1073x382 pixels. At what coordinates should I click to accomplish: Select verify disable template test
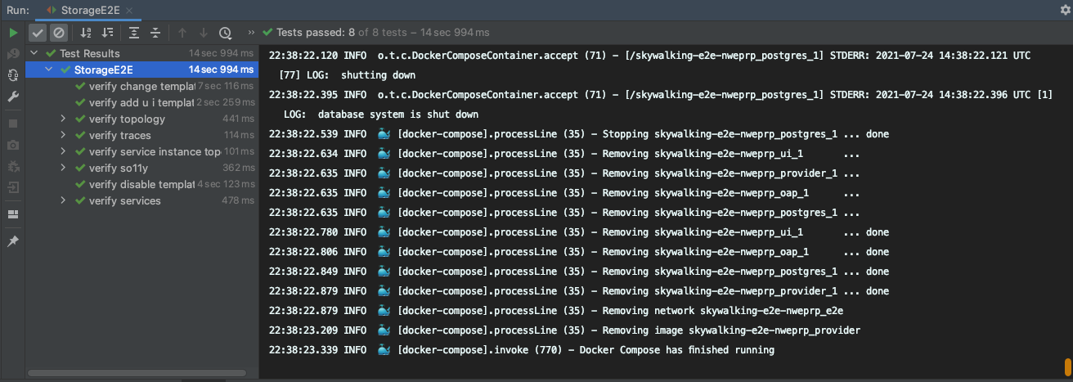(x=141, y=184)
